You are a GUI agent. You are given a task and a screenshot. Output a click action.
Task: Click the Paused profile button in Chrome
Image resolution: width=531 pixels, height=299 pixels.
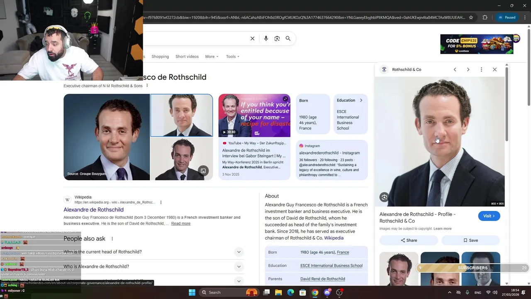tap(507, 17)
